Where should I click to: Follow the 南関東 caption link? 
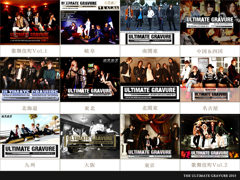pos(150,51)
